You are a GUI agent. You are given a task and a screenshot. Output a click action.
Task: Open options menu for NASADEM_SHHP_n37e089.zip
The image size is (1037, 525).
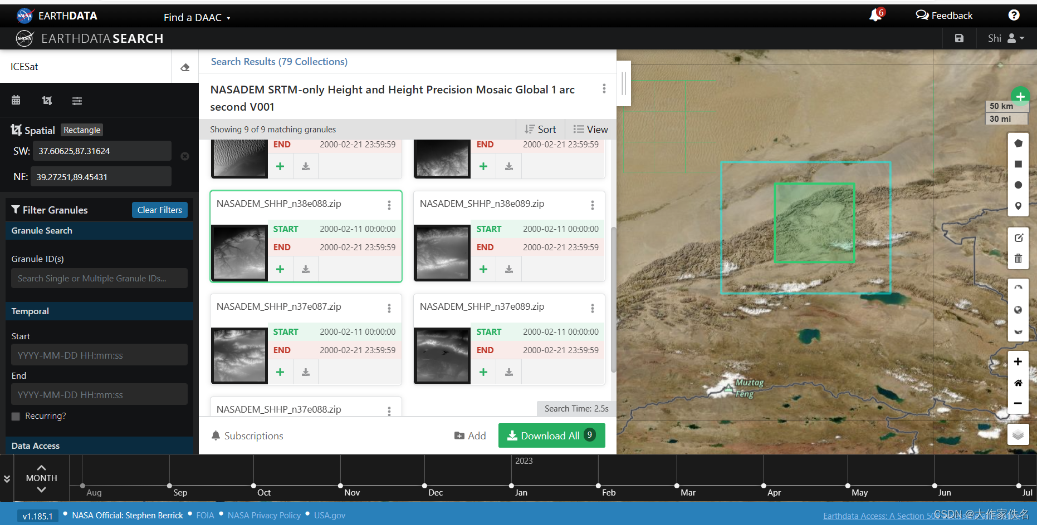(x=593, y=308)
